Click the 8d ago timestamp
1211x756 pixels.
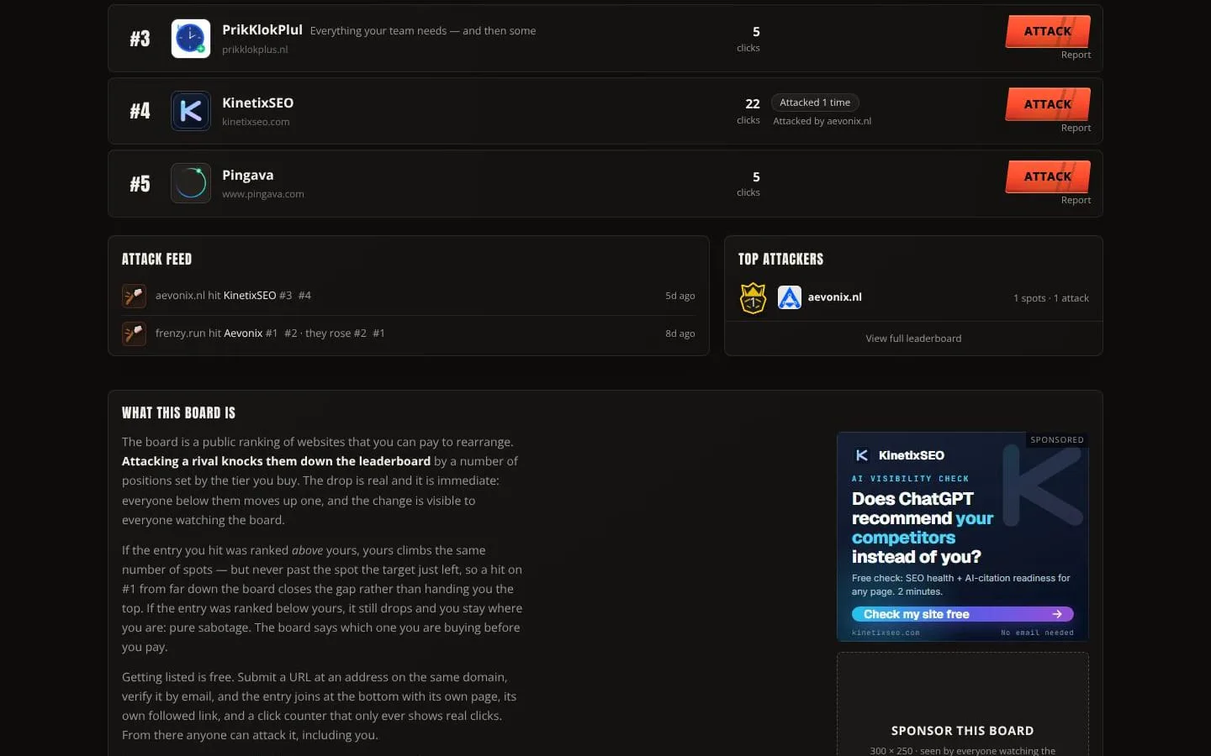coord(680,333)
